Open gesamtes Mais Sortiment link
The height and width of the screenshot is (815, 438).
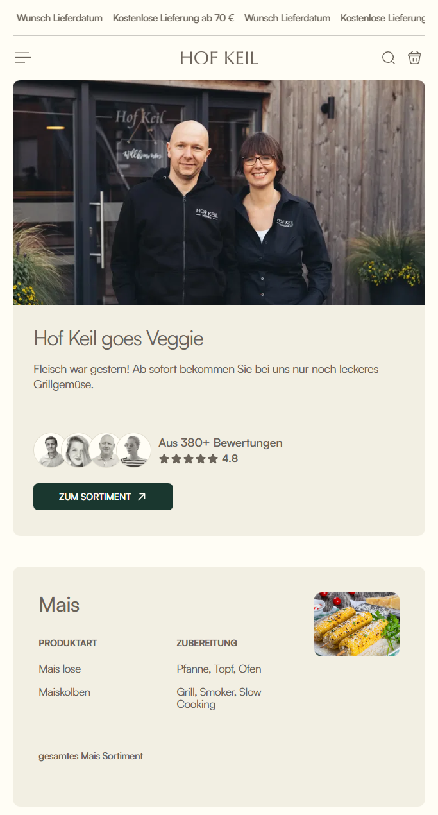pyautogui.click(x=90, y=756)
